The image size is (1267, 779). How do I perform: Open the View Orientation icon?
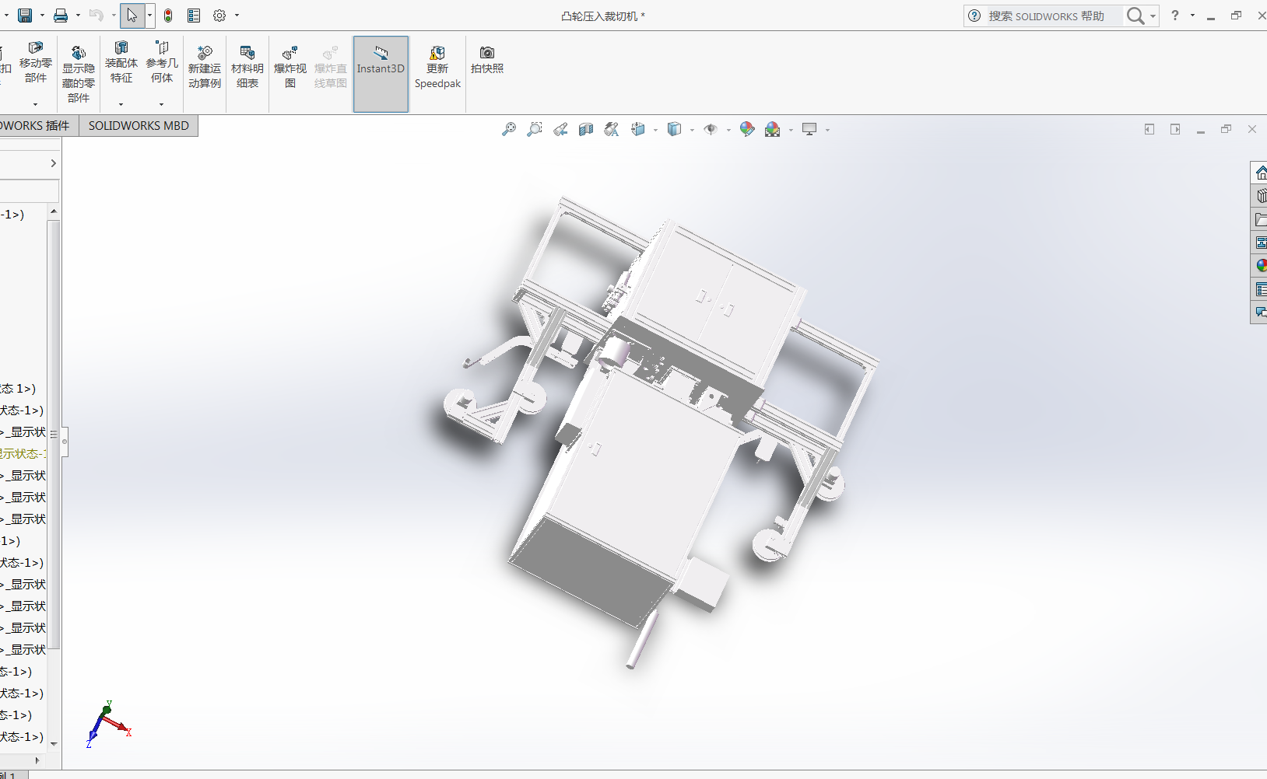point(638,129)
